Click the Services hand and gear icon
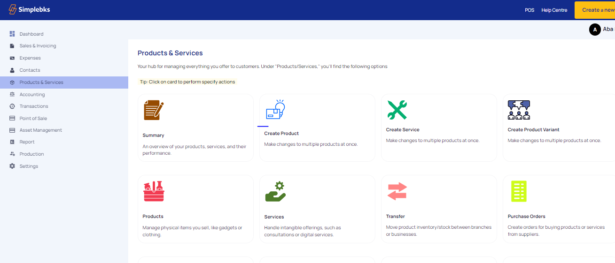Image resolution: width=615 pixels, height=263 pixels. point(275,191)
